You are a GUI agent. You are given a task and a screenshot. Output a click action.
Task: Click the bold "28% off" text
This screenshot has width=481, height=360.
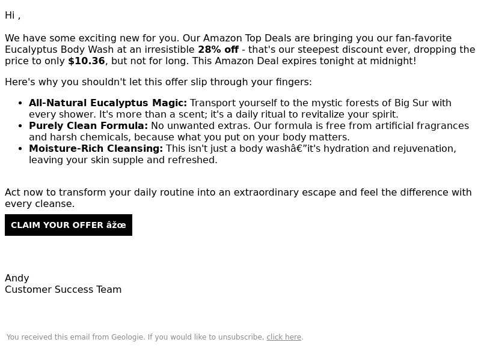tap(218, 50)
